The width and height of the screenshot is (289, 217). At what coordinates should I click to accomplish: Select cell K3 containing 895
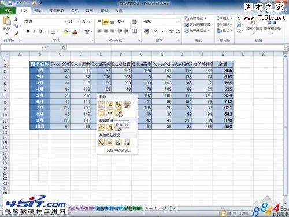[x=223, y=71]
